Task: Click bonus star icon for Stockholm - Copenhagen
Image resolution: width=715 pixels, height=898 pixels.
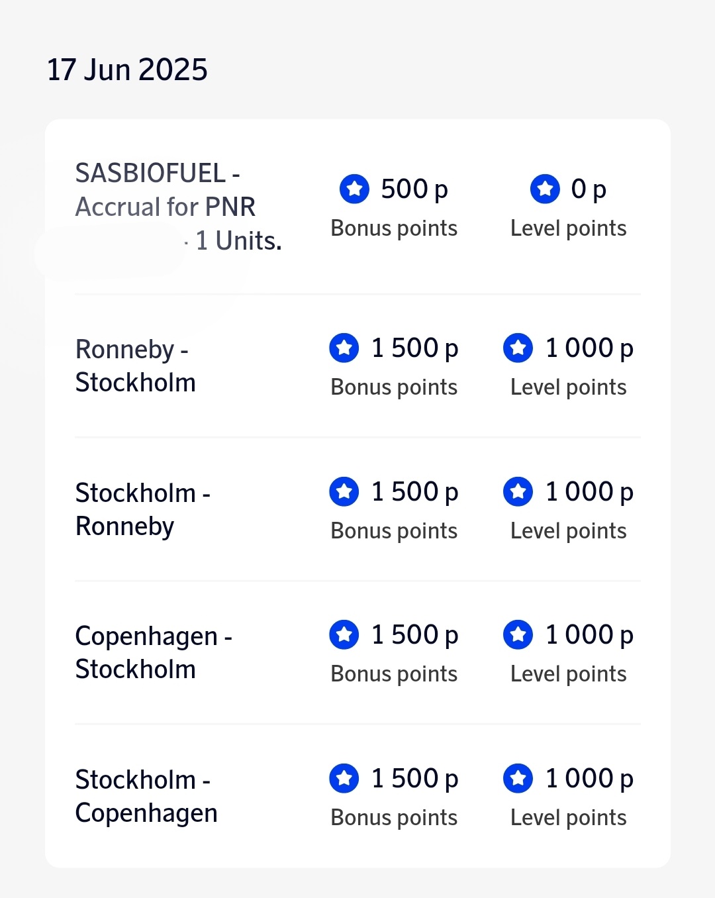Action: click(x=344, y=778)
